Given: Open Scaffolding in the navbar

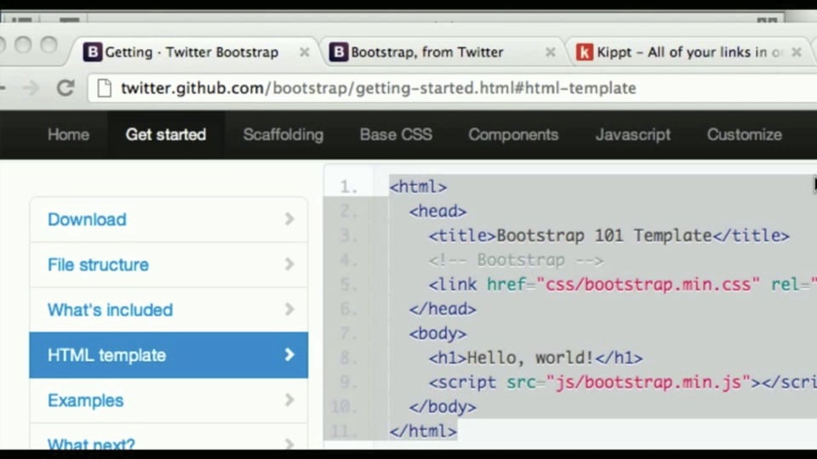Looking at the screenshot, I should pos(283,135).
